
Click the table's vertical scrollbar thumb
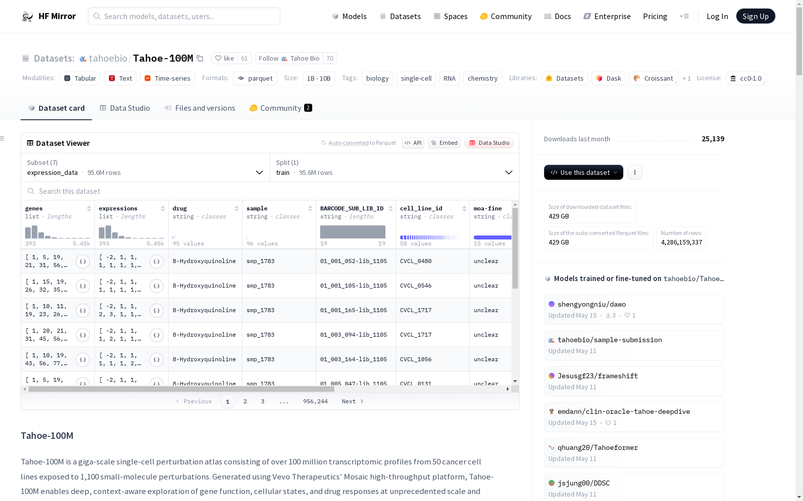pos(515,248)
